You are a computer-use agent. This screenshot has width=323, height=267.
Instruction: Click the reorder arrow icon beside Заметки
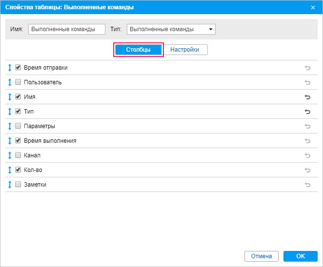[10, 185]
